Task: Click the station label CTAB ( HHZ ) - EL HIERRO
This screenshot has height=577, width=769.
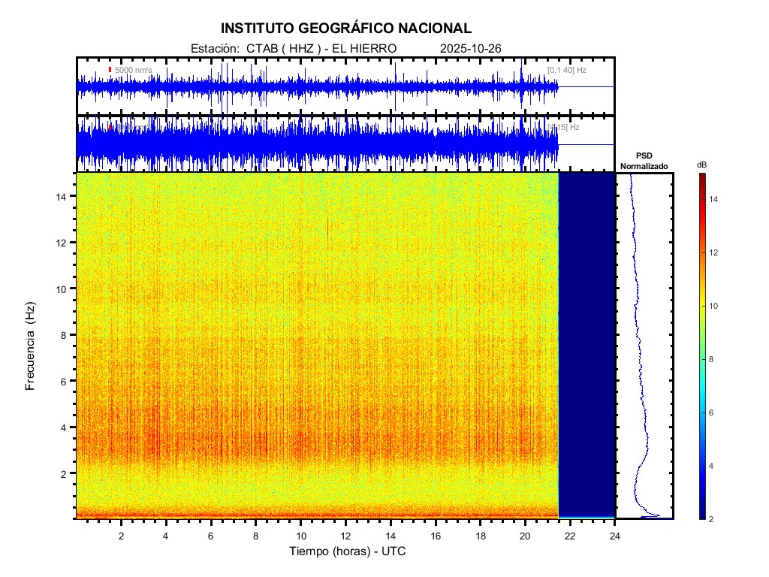Action: pyautogui.click(x=294, y=49)
